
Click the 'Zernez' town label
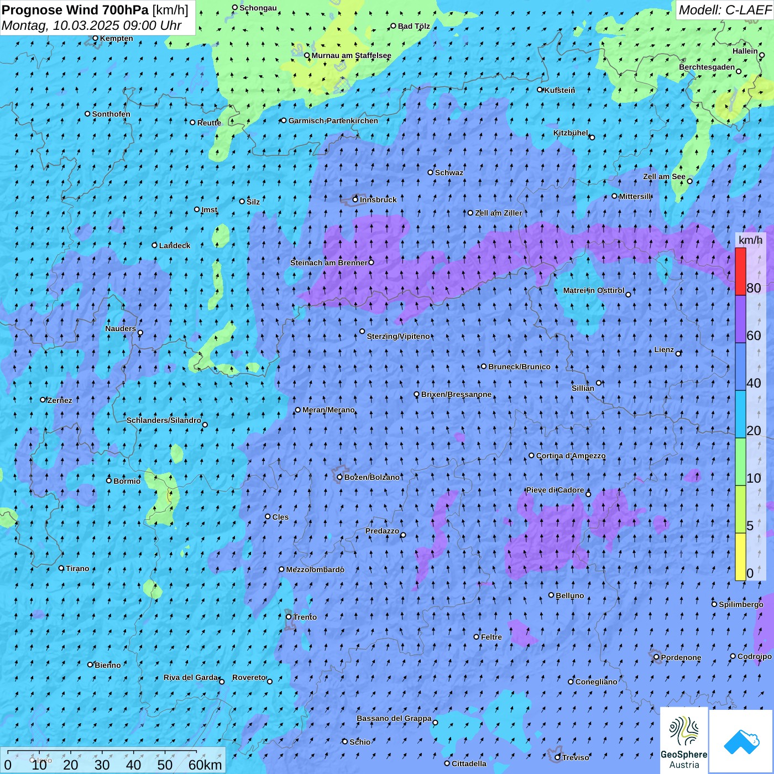coord(60,400)
